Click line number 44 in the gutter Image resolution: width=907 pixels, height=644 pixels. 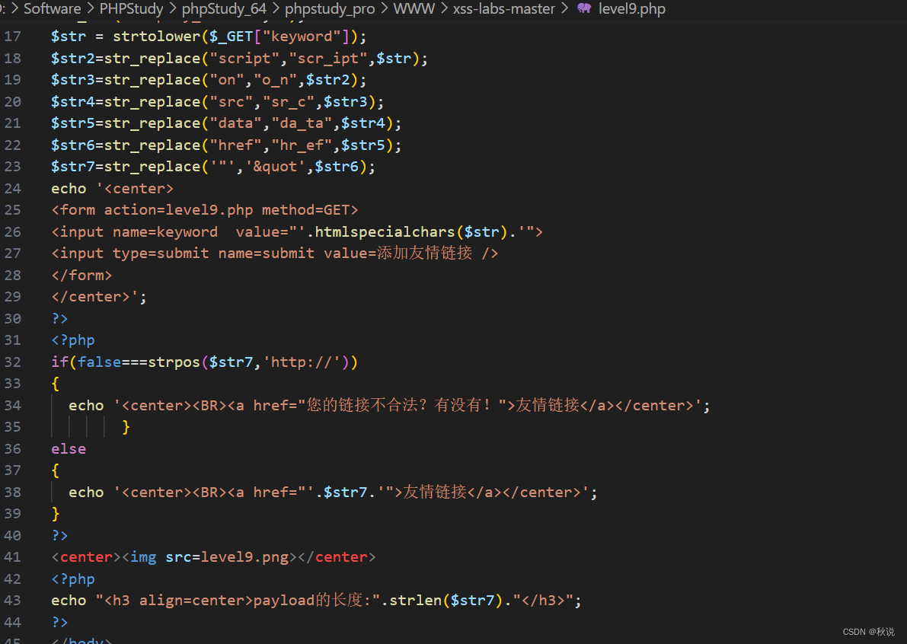pos(13,622)
